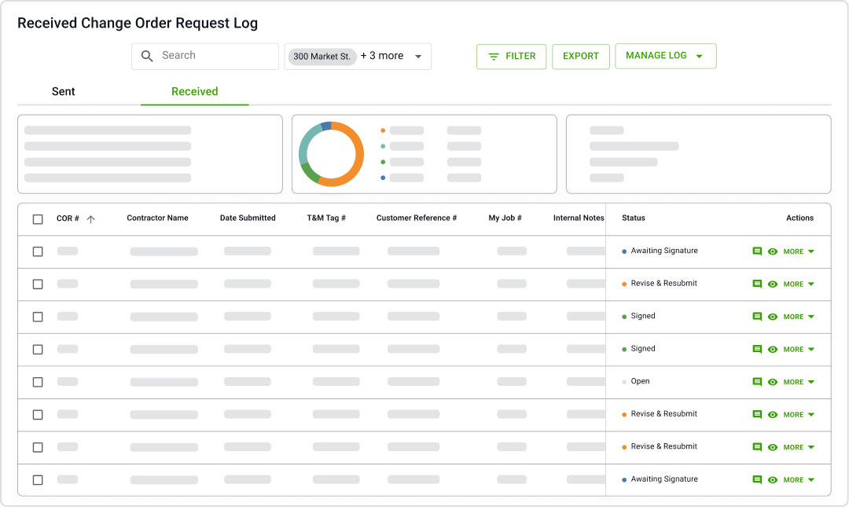The height and width of the screenshot is (510, 849).
Task: Click the 300 Market St. chip
Action: pyautogui.click(x=322, y=57)
